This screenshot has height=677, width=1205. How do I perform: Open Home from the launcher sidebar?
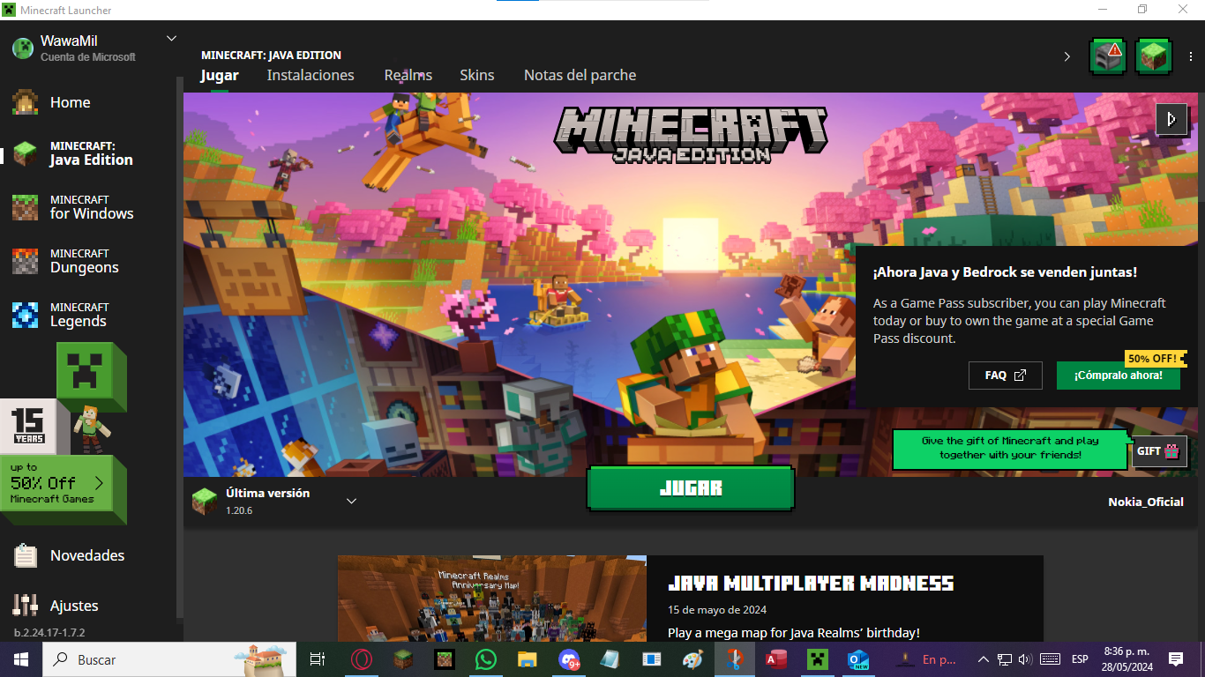[x=70, y=102]
